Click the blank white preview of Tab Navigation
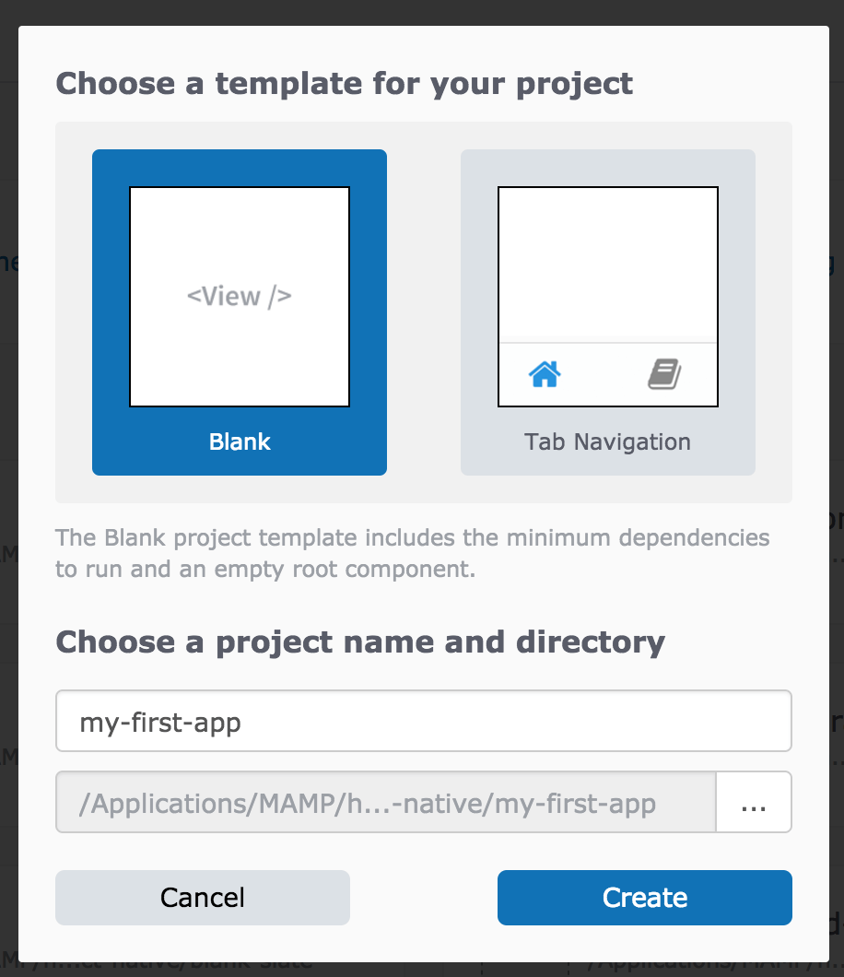The image size is (844, 977). [607, 263]
